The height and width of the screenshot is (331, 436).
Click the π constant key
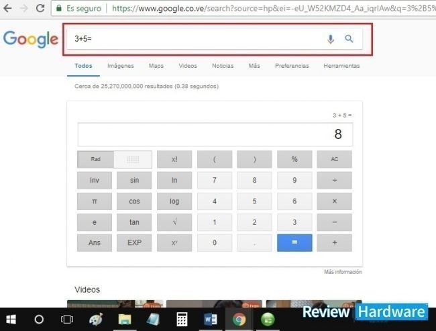[x=95, y=201]
